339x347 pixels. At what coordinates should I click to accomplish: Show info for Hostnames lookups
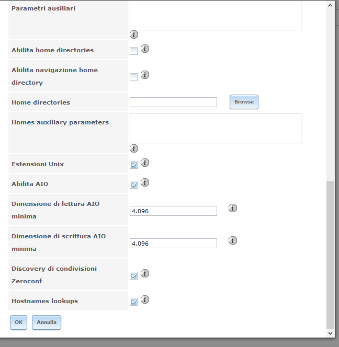click(x=145, y=299)
